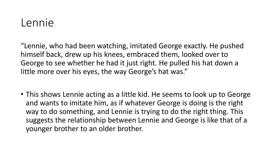This screenshot has height=153, width=272.
Task: Place cursor on "himself back" in the quote
Action: tap(41, 54)
